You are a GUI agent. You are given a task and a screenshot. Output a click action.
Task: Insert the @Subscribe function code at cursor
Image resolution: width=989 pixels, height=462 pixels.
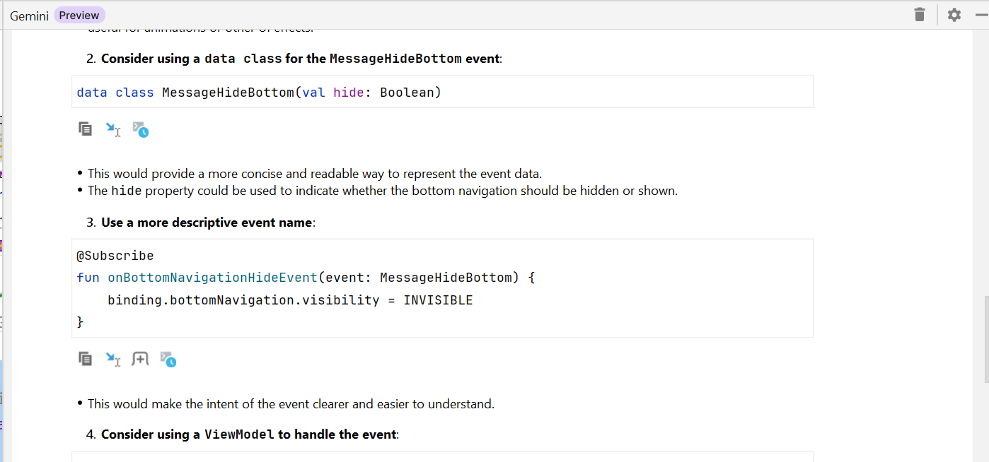pyautogui.click(x=113, y=360)
